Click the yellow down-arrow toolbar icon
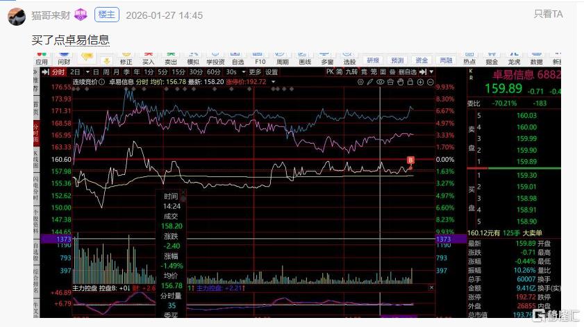This screenshot has height=327, width=584. pos(106,60)
